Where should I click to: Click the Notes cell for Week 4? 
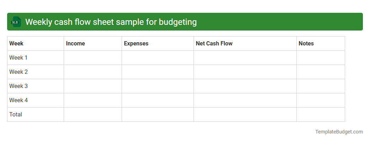pyautogui.click(x=321, y=100)
